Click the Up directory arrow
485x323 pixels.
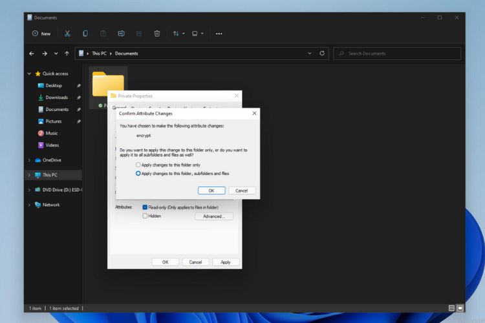tap(67, 54)
